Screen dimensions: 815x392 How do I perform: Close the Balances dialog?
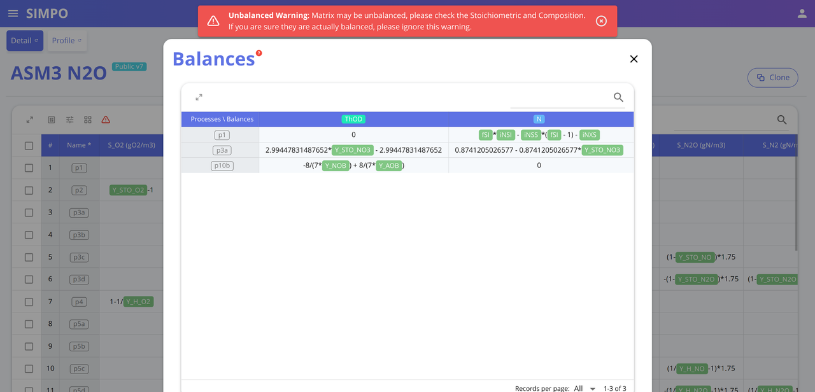634,59
